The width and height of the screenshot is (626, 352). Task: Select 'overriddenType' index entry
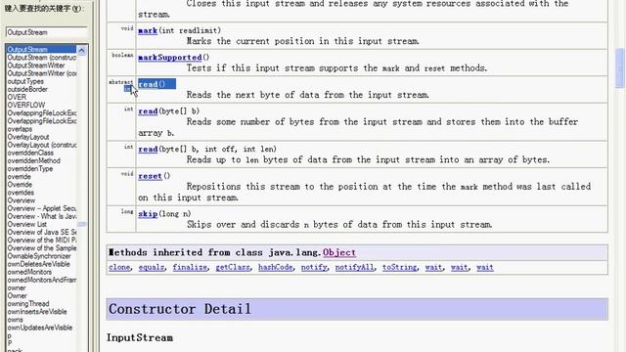point(30,169)
